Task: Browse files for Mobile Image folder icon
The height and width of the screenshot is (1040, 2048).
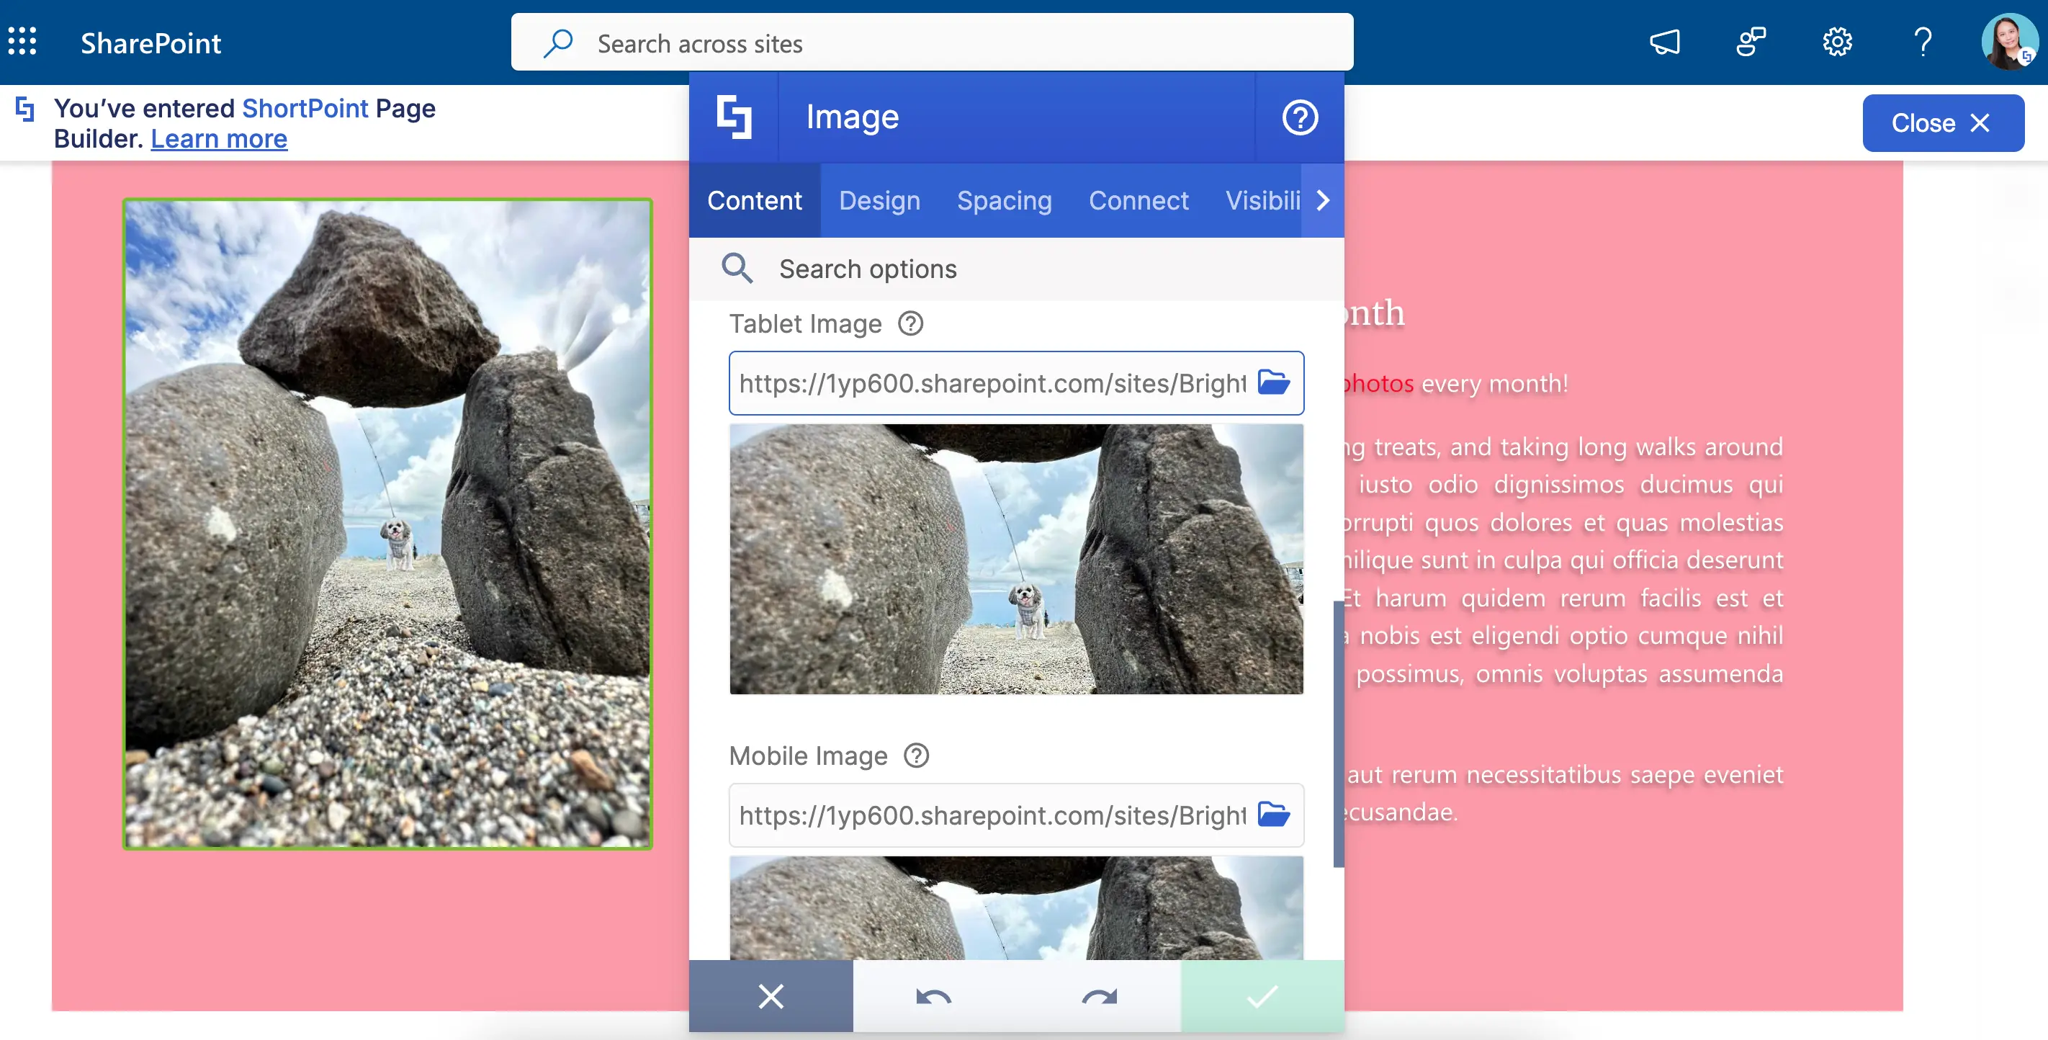Action: [1274, 814]
